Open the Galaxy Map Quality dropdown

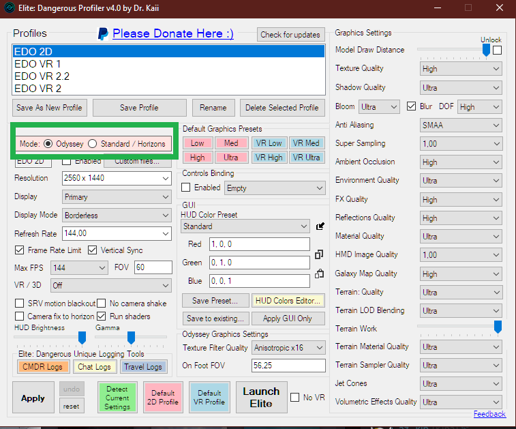(461, 274)
